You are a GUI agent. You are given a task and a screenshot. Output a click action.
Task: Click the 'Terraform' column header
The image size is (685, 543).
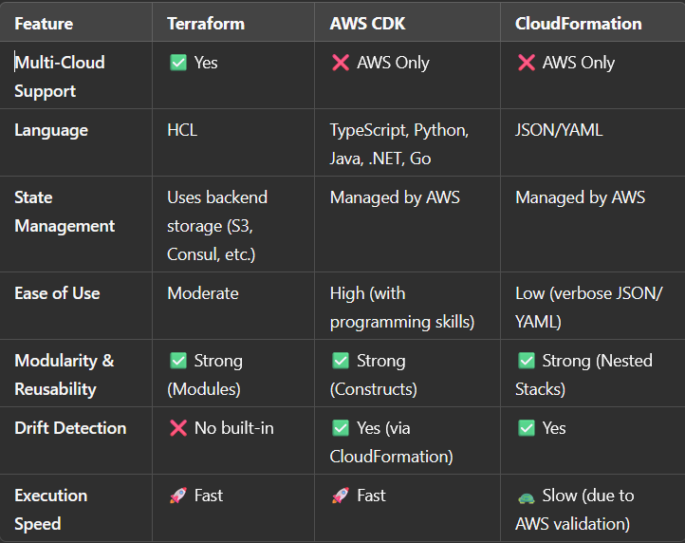point(206,24)
